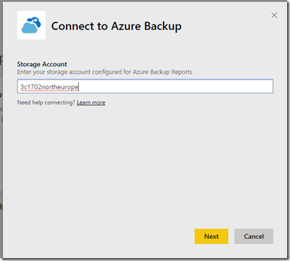
Task: Click the Next button
Action: 211,236
